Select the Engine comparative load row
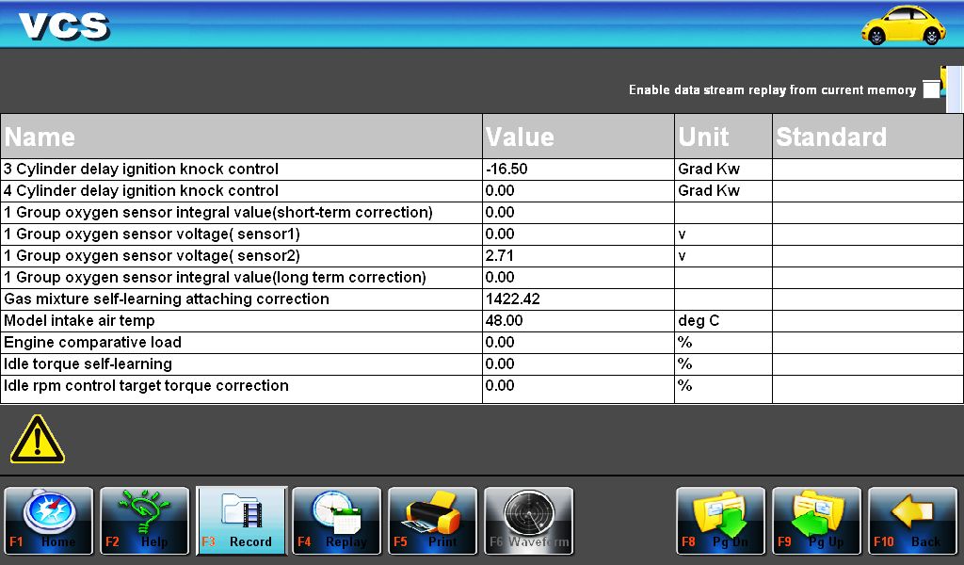 (482, 343)
